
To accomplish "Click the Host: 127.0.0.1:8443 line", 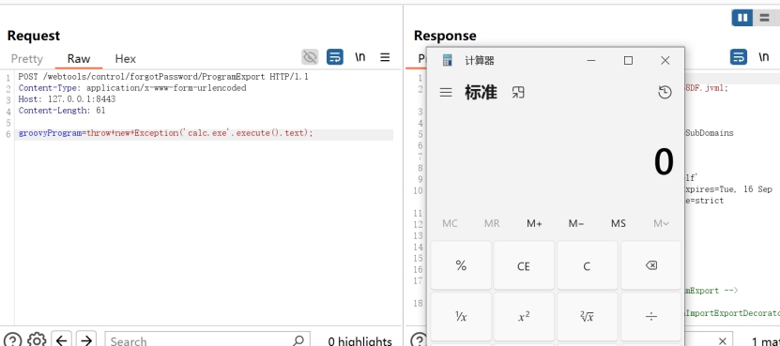I will (x=68, y=99).
